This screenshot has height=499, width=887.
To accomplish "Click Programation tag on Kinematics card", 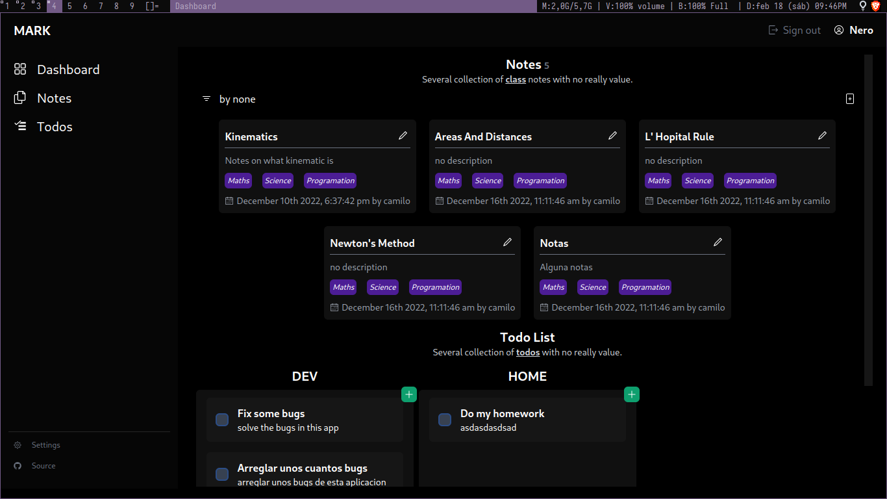I will [x=331, y=181].
